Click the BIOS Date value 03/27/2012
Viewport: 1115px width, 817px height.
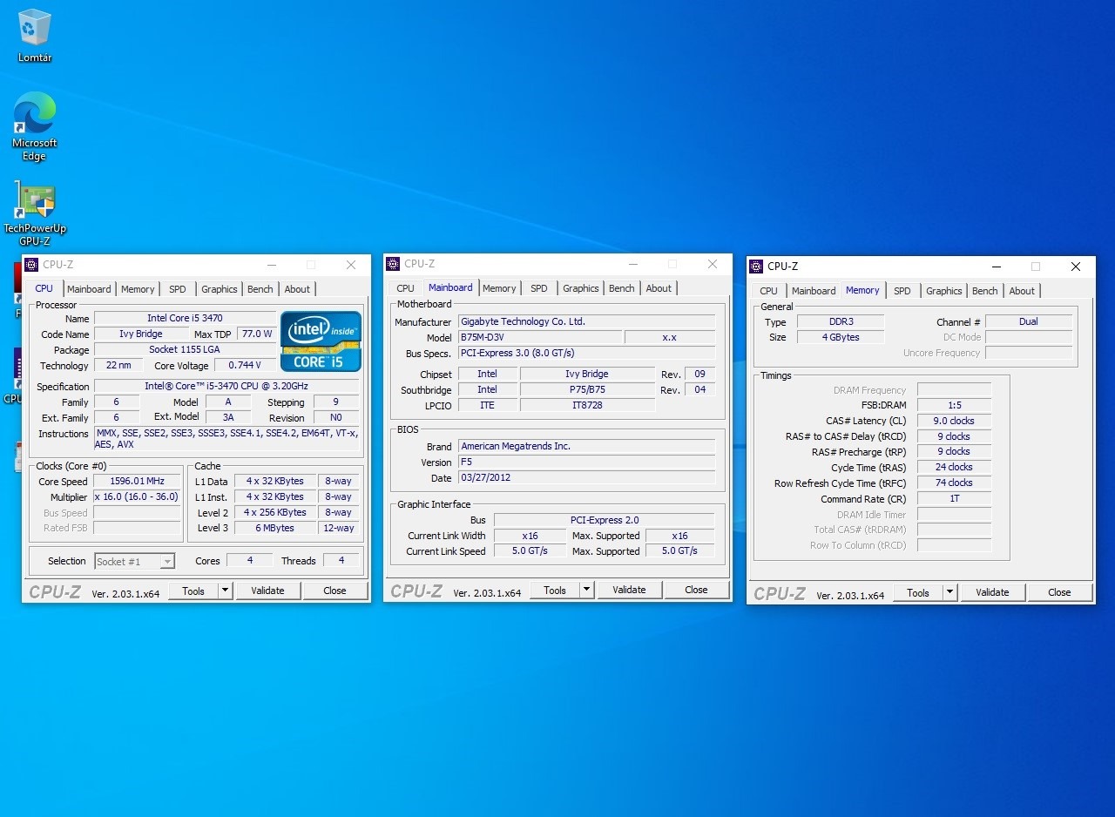coord(587,478)
